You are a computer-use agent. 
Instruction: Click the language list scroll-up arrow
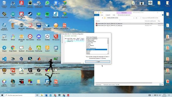(x=108, y=39)
